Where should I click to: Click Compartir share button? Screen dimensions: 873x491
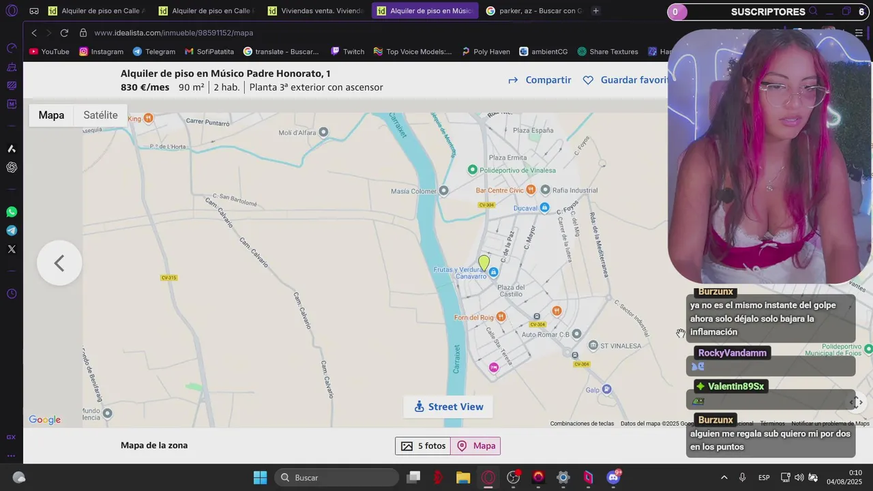(x=539, y=80)
